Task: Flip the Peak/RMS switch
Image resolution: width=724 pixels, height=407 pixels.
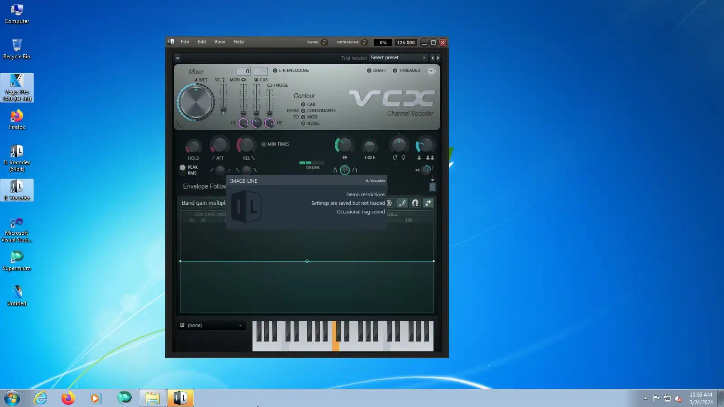Action: 182,170
